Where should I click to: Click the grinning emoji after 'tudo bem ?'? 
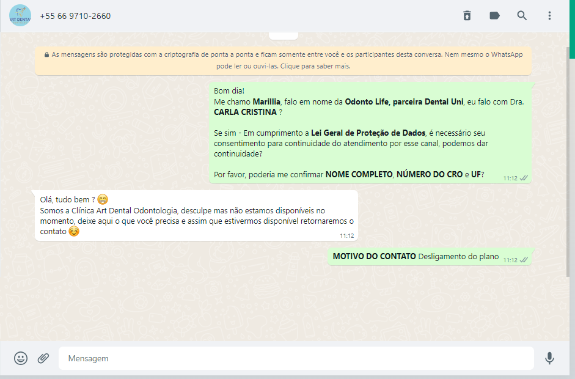click(103, 200)
